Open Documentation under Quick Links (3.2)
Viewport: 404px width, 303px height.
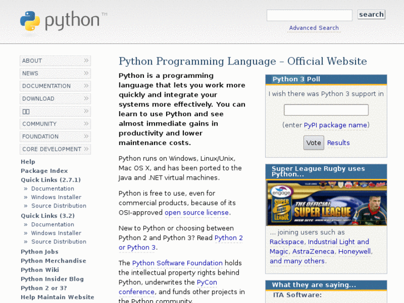click(53, 225)
